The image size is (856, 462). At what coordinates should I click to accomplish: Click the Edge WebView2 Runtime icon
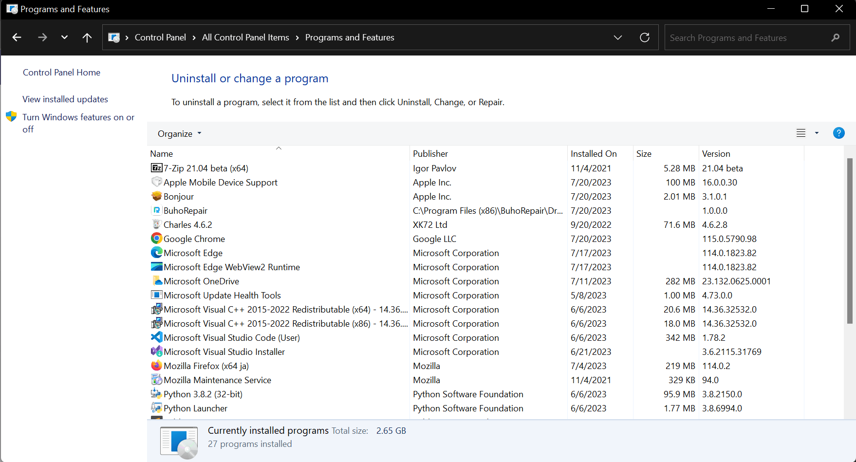[156, 267]
